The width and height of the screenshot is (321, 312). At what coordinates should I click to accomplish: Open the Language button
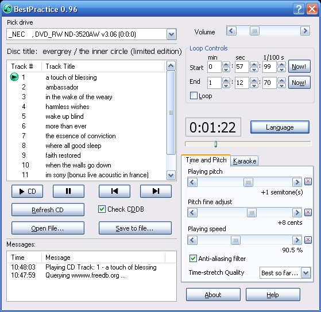click(x=280, y=127)
